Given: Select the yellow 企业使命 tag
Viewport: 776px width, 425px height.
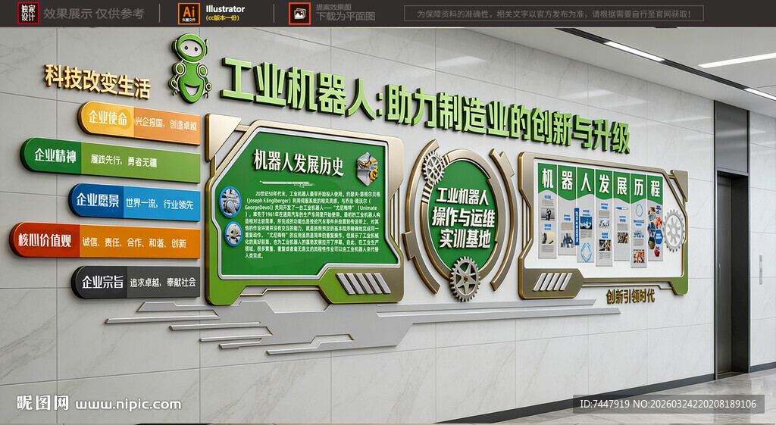Looking at the screenshot, I should click(107, 118).
